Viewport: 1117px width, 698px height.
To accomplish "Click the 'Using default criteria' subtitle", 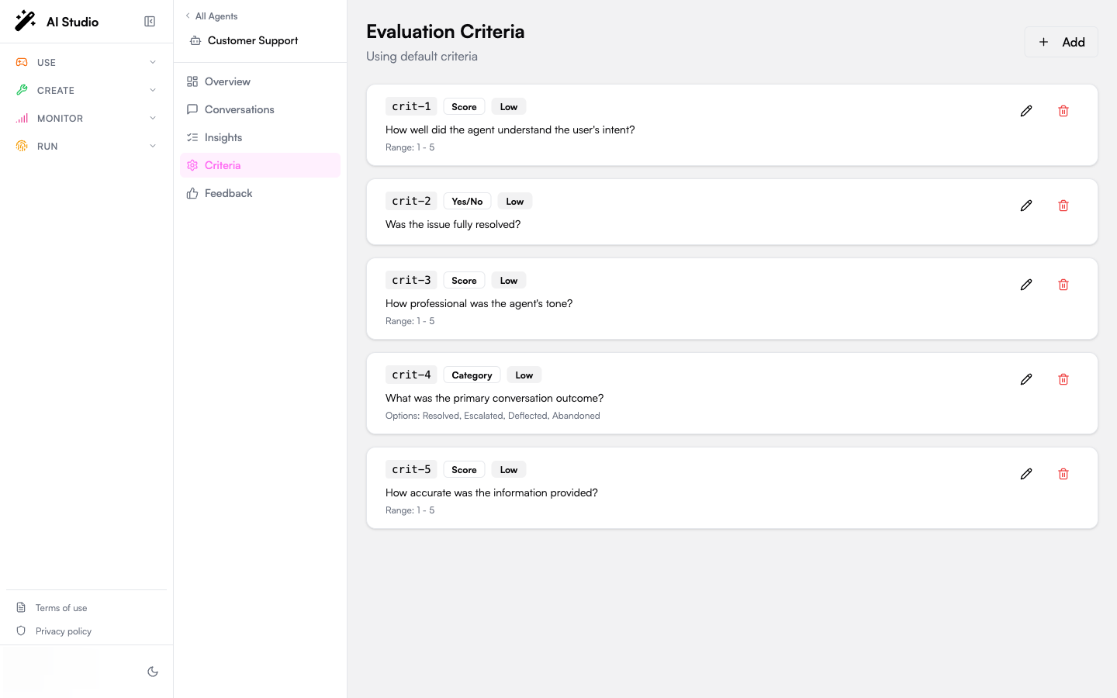I will tap(422, 57).
